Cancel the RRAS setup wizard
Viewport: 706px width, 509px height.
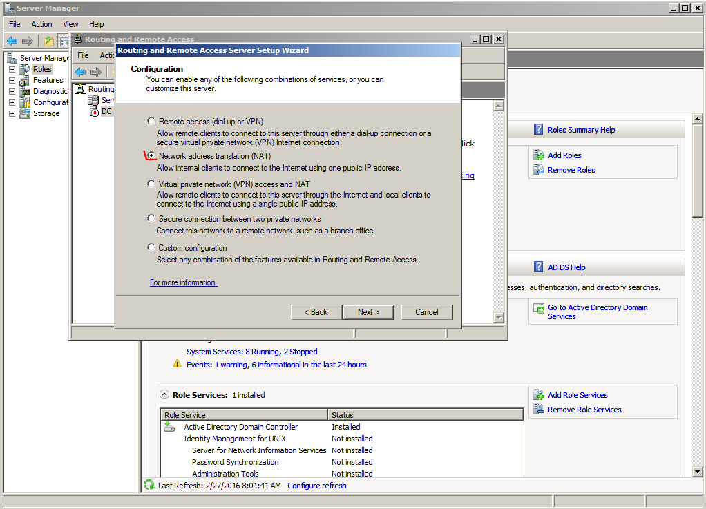(x=426, y=312)
